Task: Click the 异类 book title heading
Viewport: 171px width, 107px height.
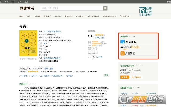Action: (x=22, y=26)
